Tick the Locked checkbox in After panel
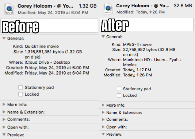 click(119, 95)
